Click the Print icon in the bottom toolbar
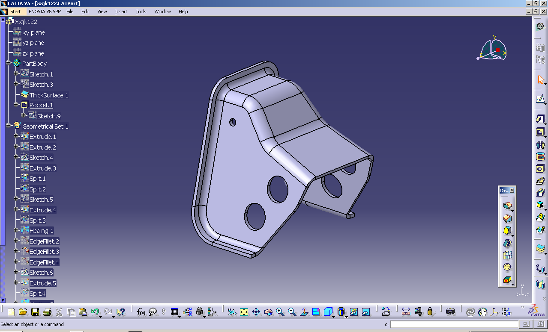Viewport: 548px width, 332px height. (x=47, y=312)
